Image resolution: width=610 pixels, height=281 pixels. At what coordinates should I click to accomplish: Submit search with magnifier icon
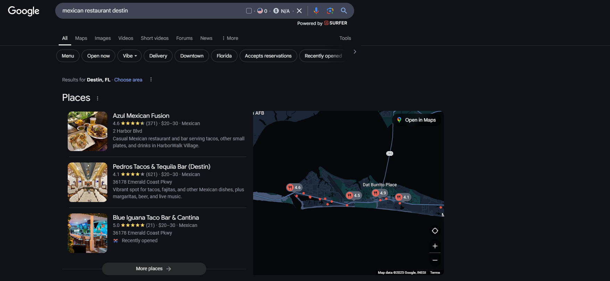click(x=344, y=11)
